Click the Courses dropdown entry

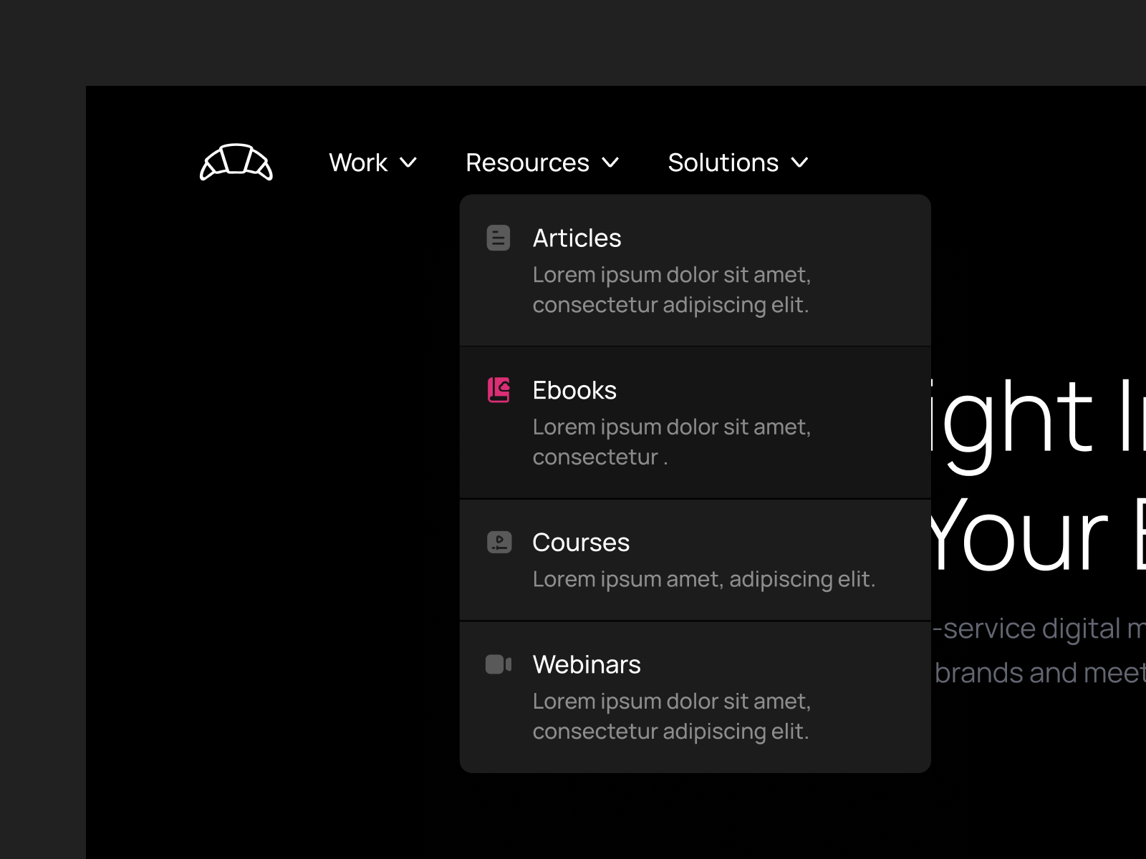pyautogui.click(x=581, y=542)
